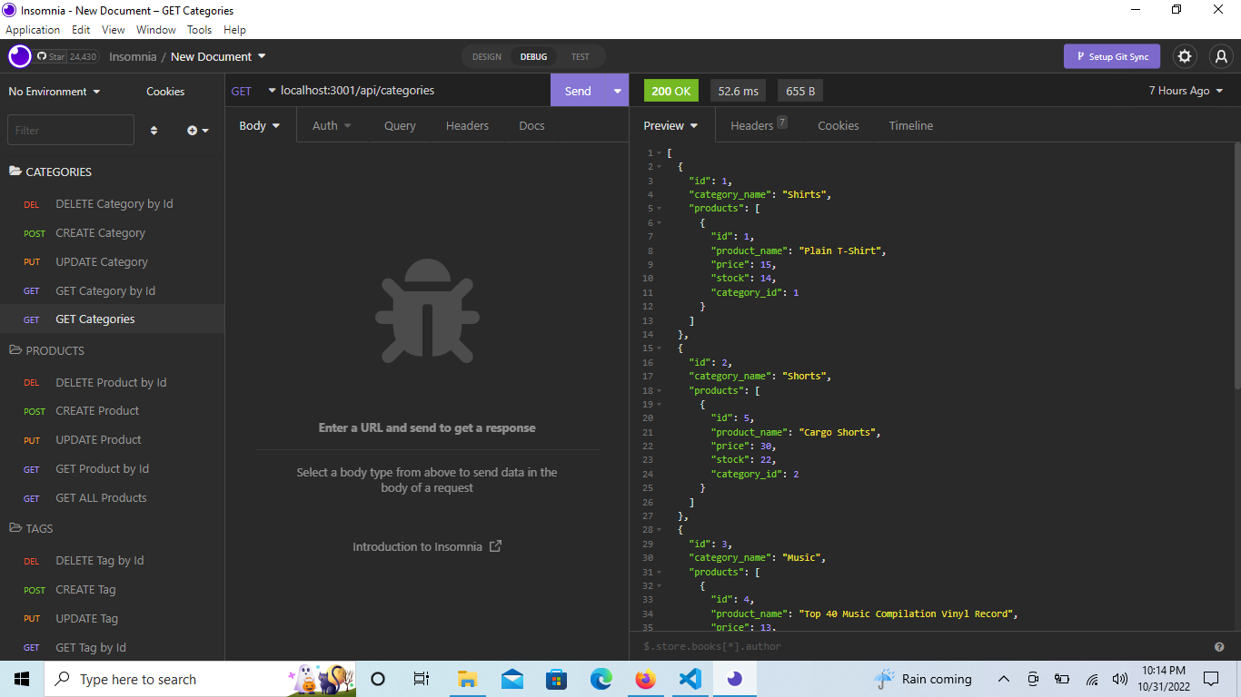Open the Body type dropdown
Image resolution: width=1241 pixels, height=697 pixels.
(x=260, y=125)
